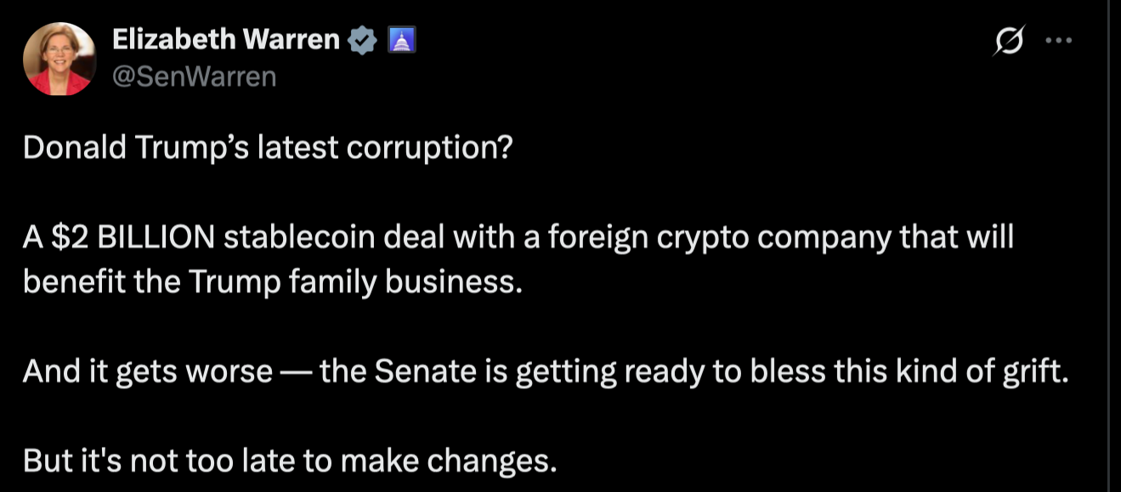Viewport: 1121px width, 492px height.
Task: Click the word "ready" in Senate sentence
Action: point(665,373)
